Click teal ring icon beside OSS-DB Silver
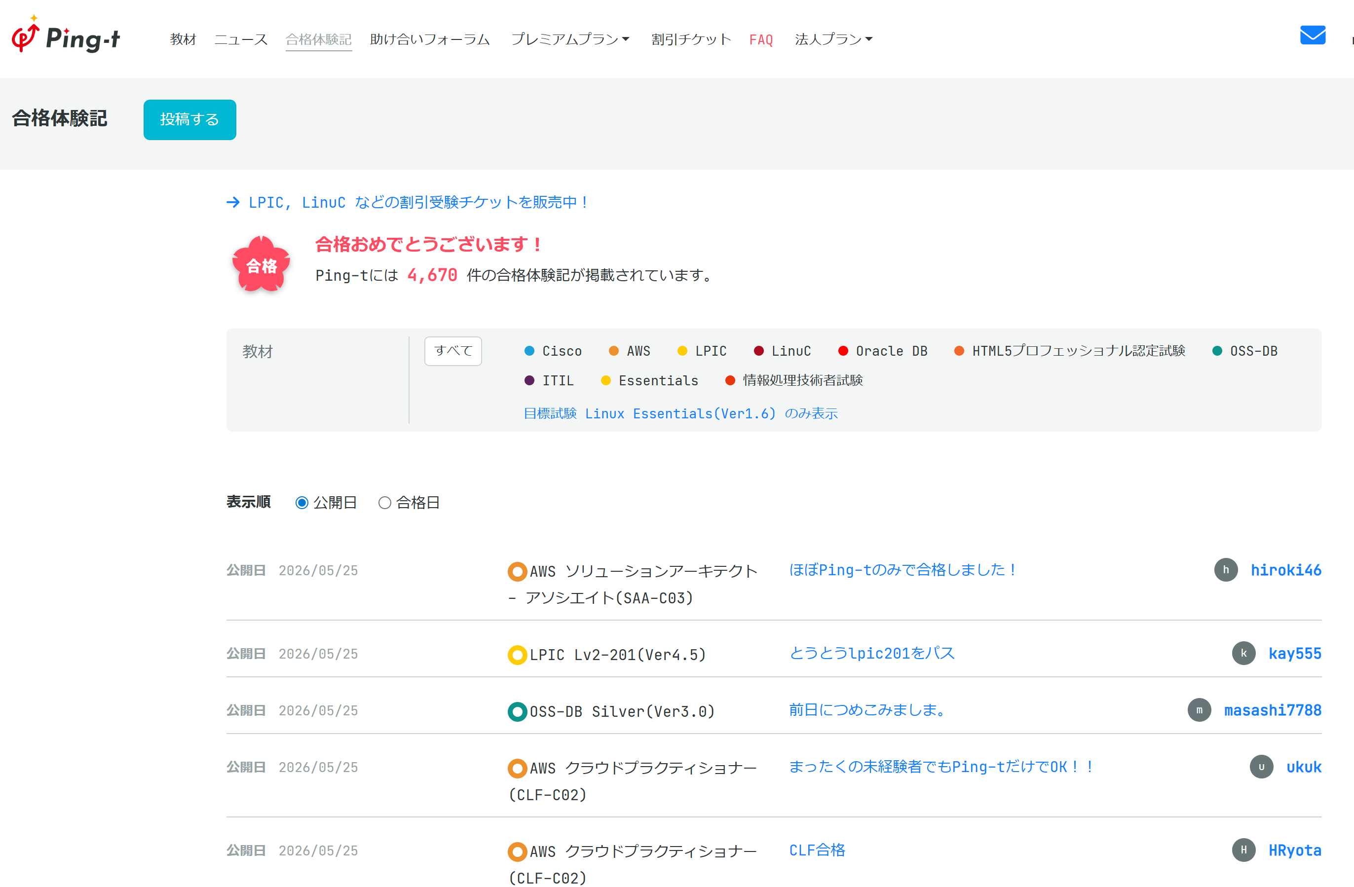 point(517,712)
